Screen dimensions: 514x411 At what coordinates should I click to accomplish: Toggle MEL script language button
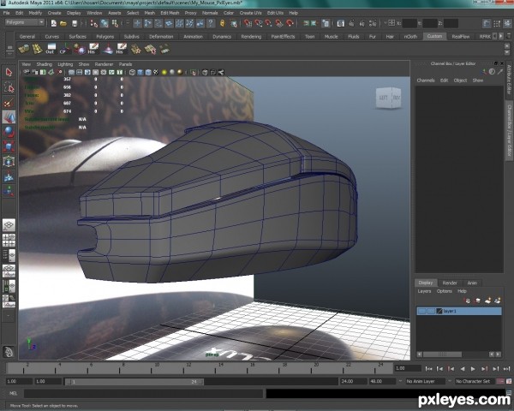[x=14, y=393]
